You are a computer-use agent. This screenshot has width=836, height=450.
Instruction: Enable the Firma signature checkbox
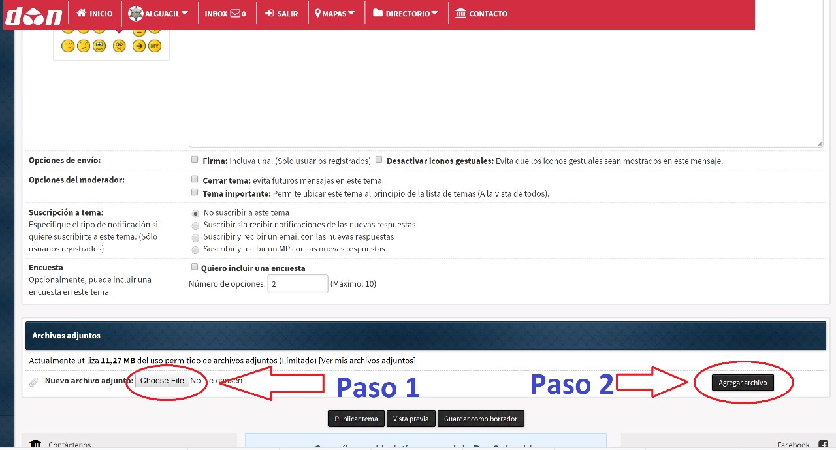pos(195,159)
